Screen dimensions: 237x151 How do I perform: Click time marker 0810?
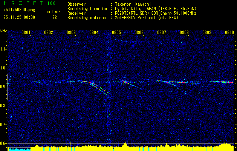[x=229, y=32]
